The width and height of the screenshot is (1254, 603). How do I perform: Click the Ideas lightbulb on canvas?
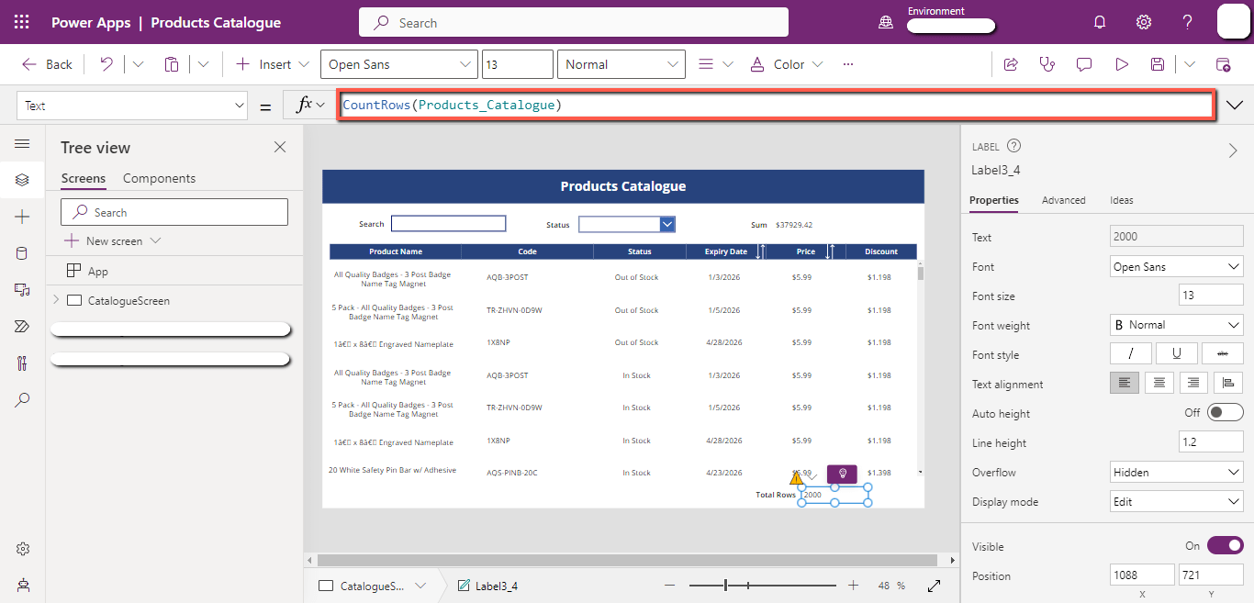point(842,474)
